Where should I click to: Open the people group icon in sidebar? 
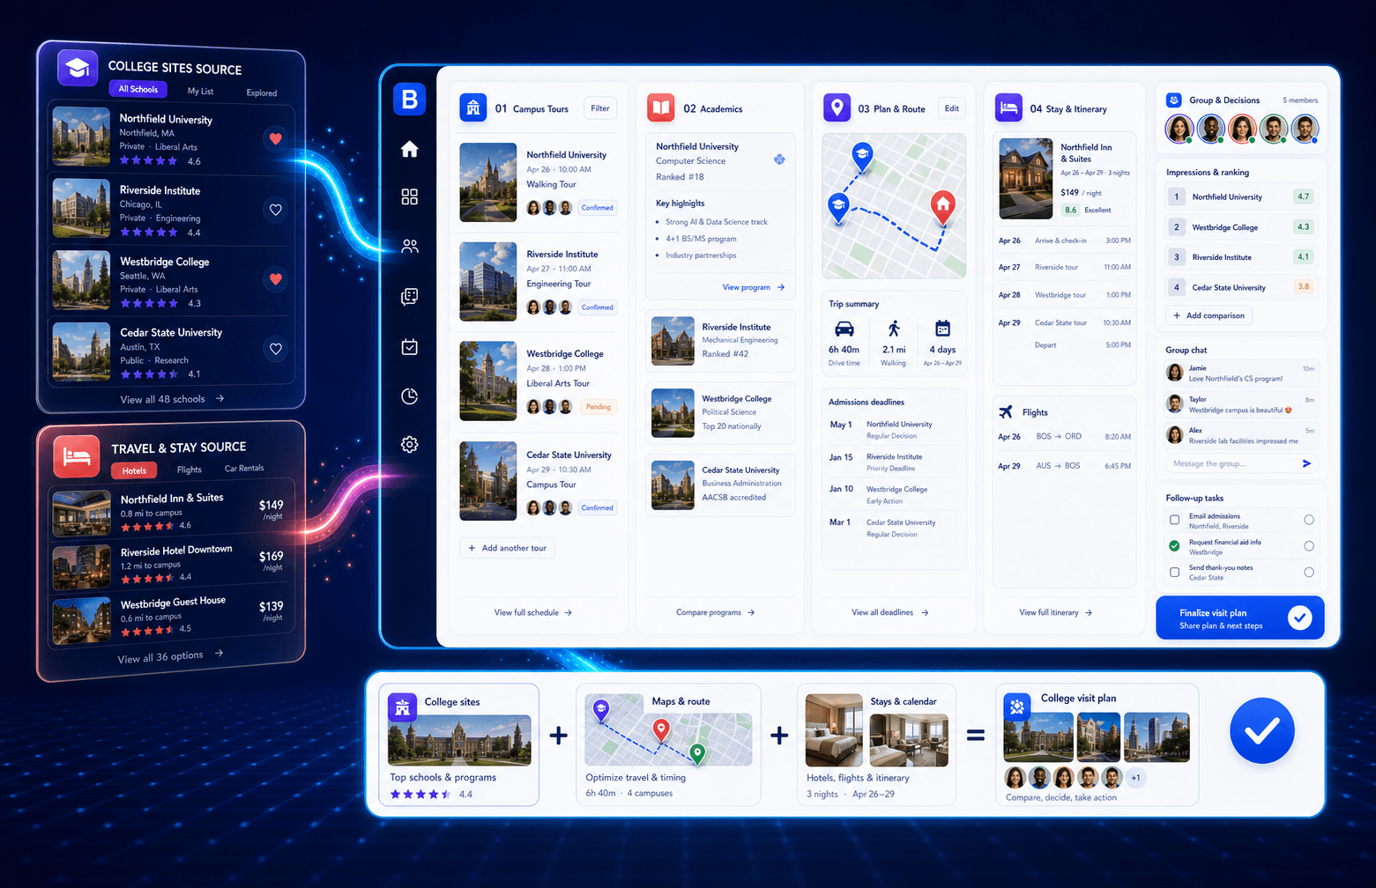coord(409,247)
